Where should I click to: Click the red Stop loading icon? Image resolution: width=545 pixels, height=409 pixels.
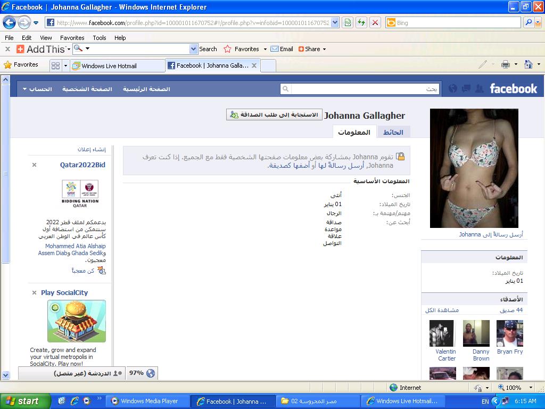click(375, 23)
